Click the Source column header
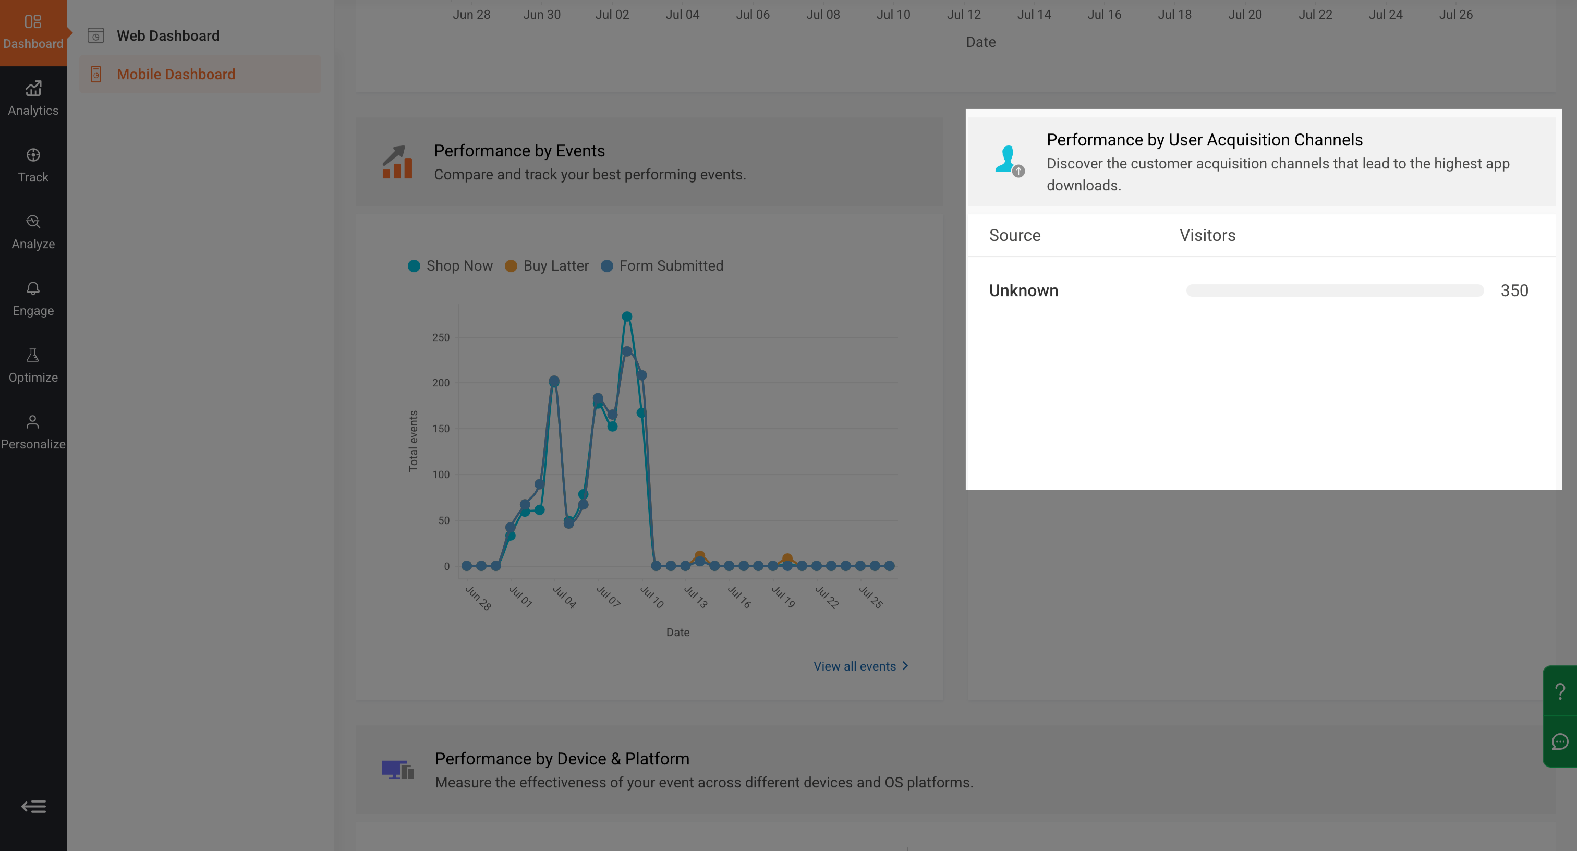The height and width of the screenshot is (851, 1577). click(x=1014, y=235)
